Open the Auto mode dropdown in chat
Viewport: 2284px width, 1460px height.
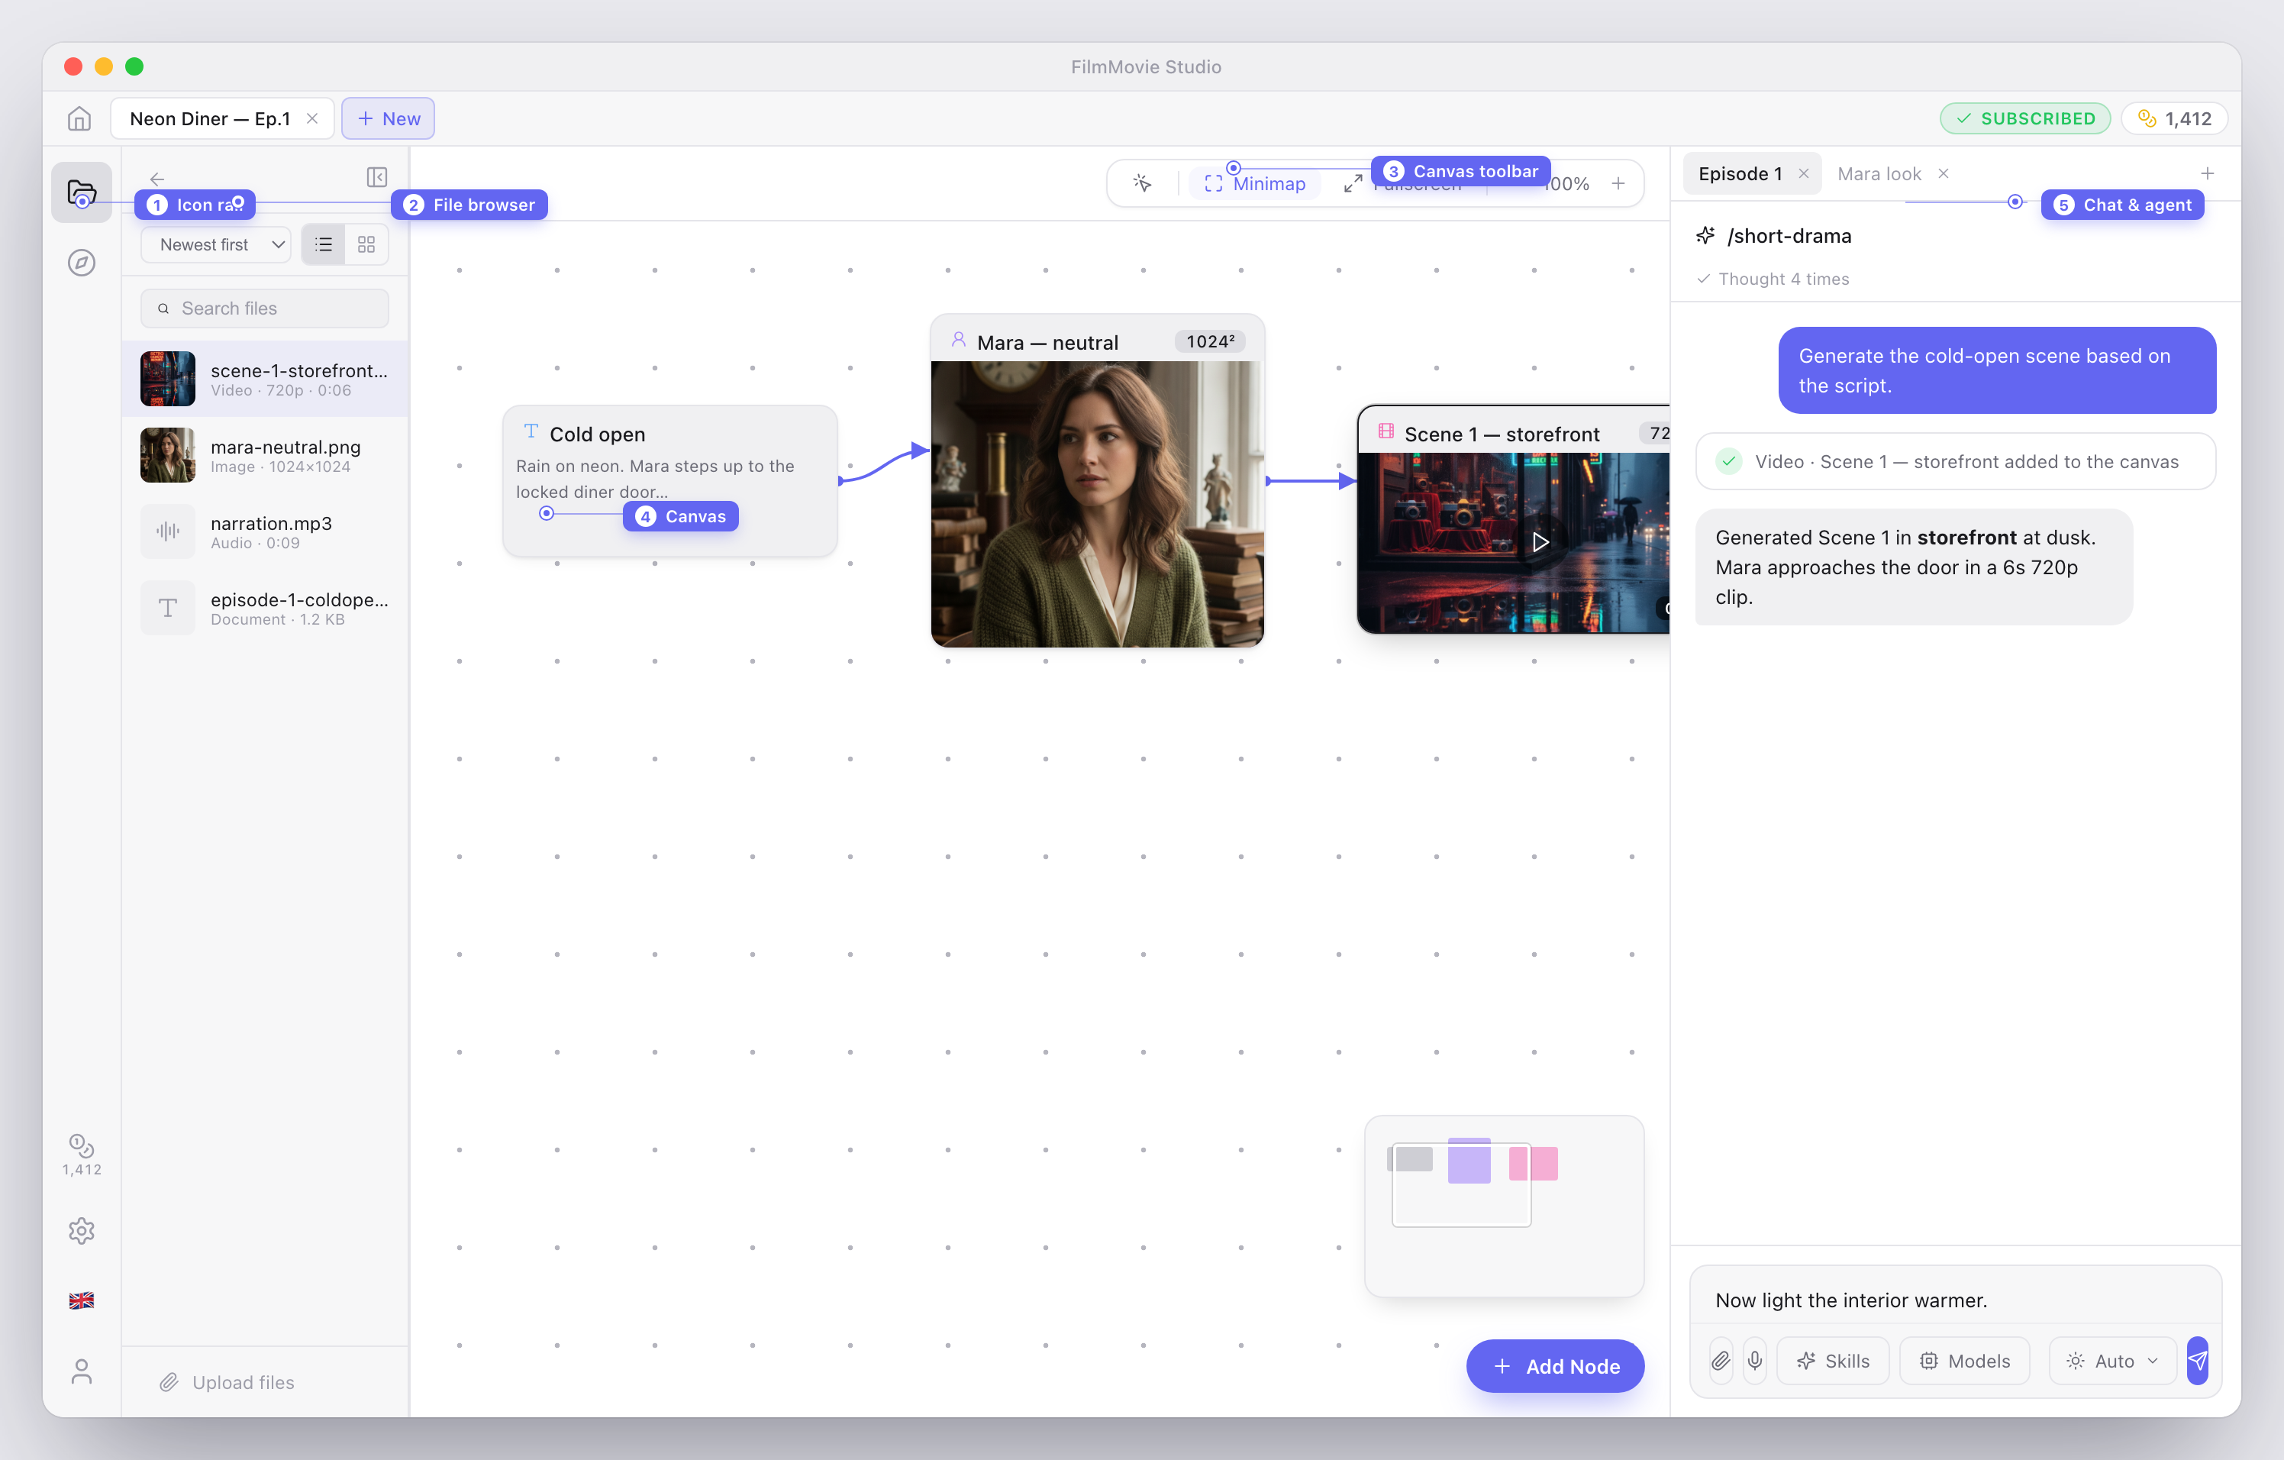[x=2112, y=1361]
